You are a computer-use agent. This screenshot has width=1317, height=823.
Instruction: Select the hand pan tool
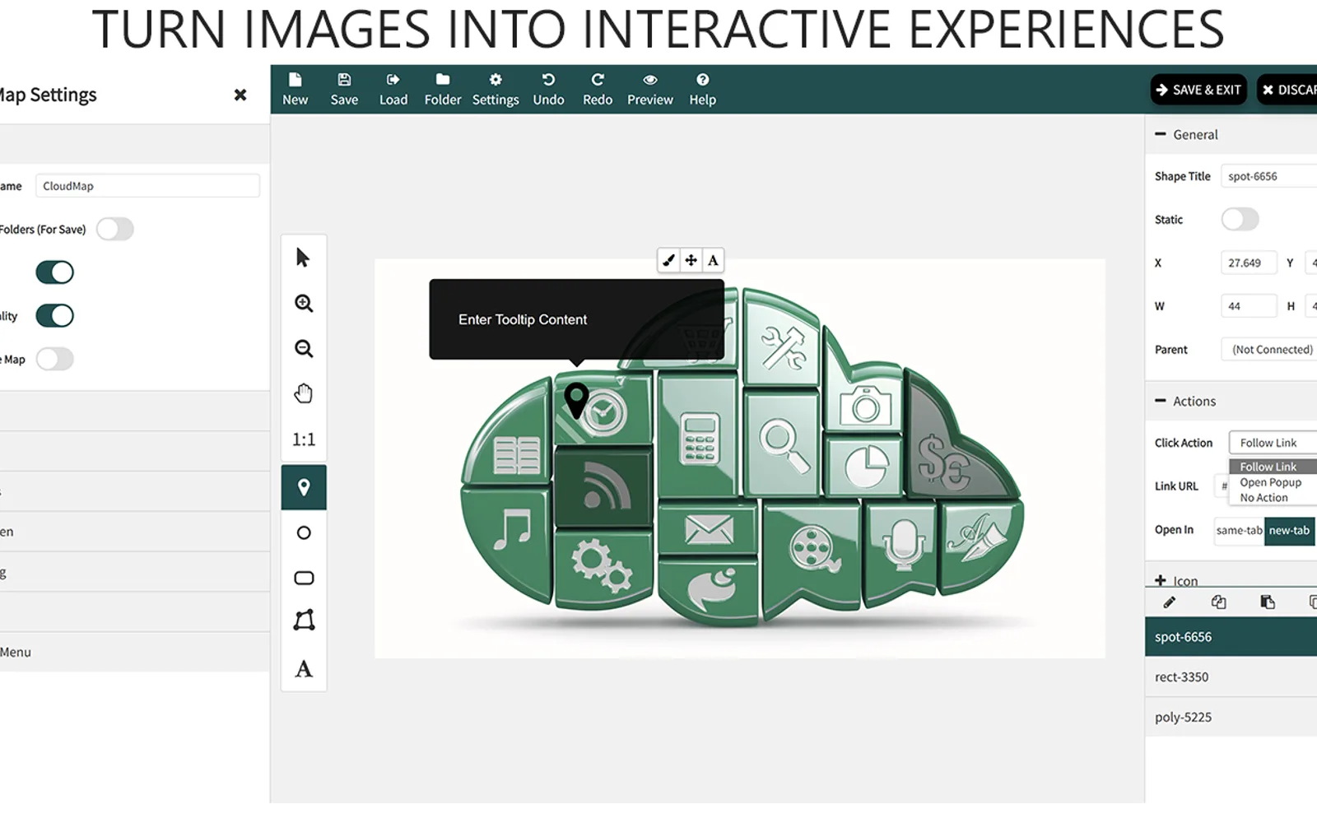304,393
